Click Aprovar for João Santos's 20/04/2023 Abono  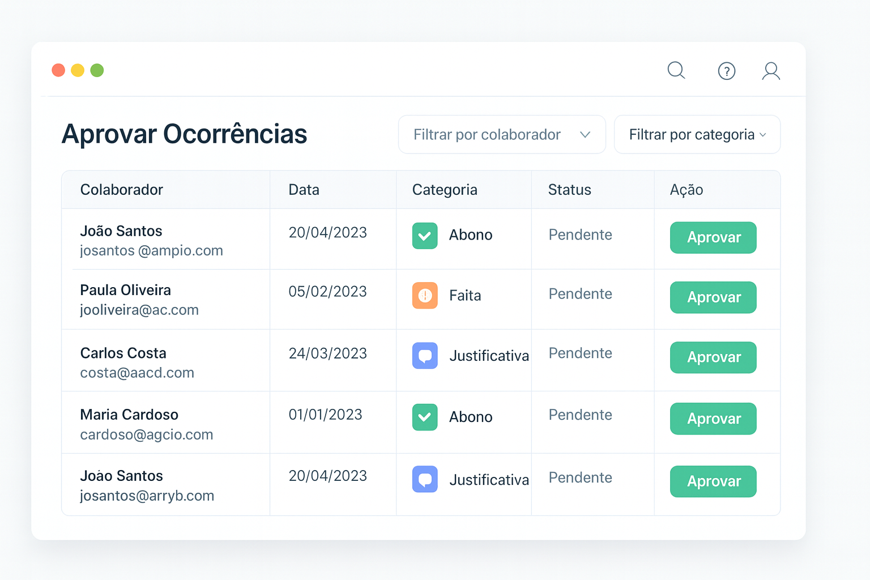point(713,237)
